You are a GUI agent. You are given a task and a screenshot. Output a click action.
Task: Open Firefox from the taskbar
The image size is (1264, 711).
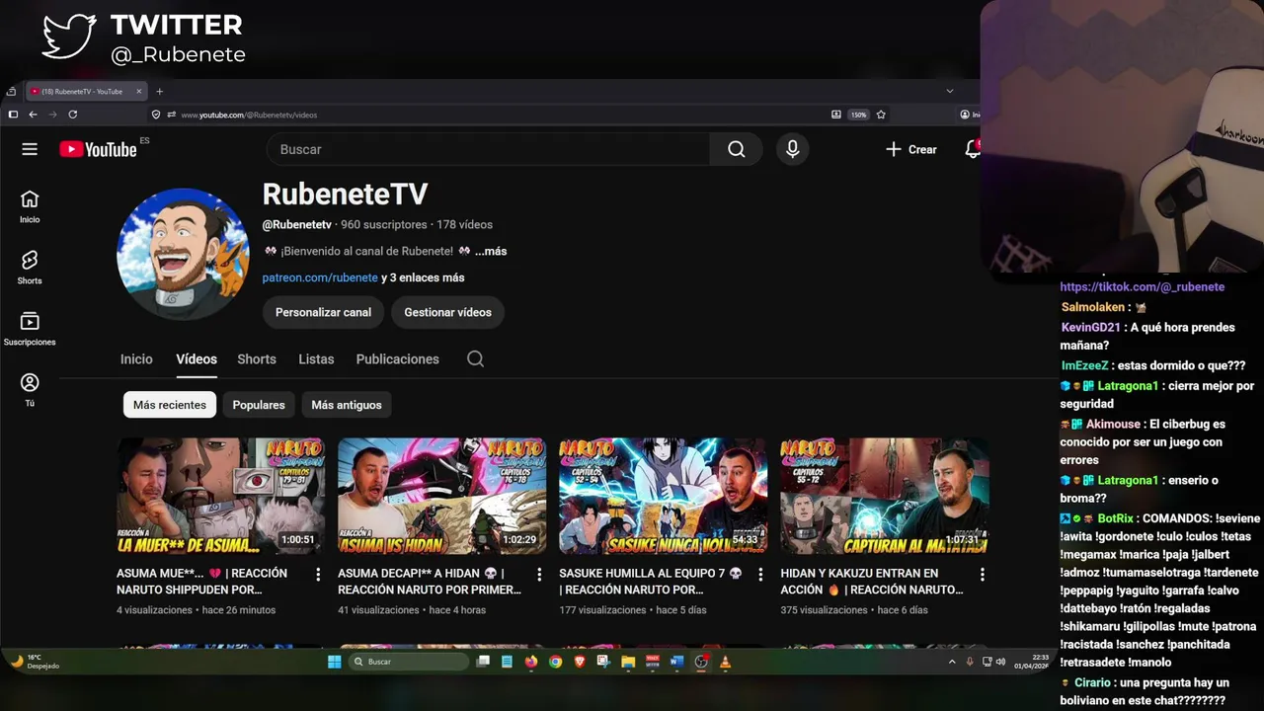pyautogui.click(x=531, y=662)
